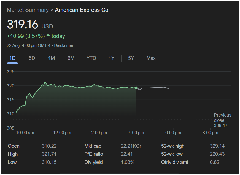The width and height of the screenshot is (240, 175).
Task: Switch chart to the 1Y view
Action: tap(111, 58)
